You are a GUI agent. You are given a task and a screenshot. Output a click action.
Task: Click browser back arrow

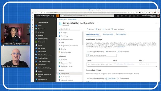coord(32,12)
